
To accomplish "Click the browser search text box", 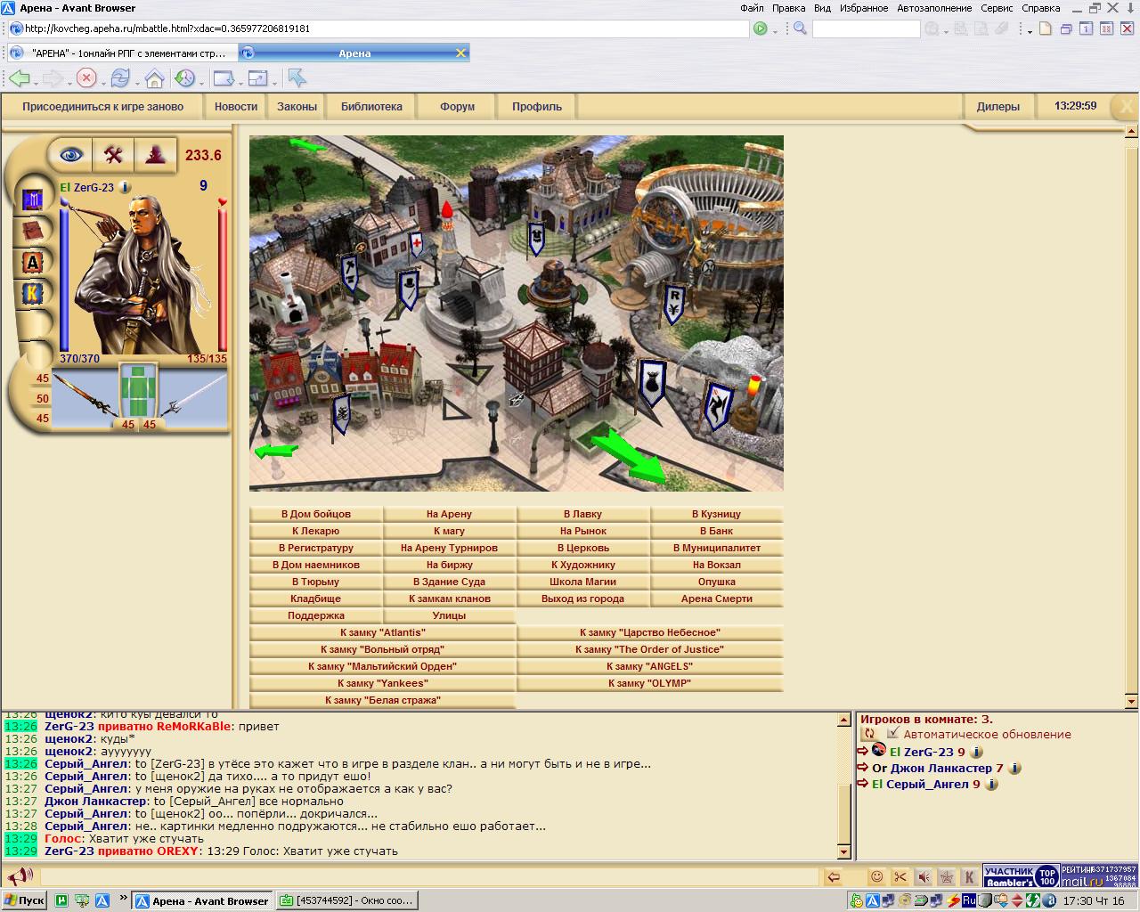I will pyautogui.click(x=866, y=28).
